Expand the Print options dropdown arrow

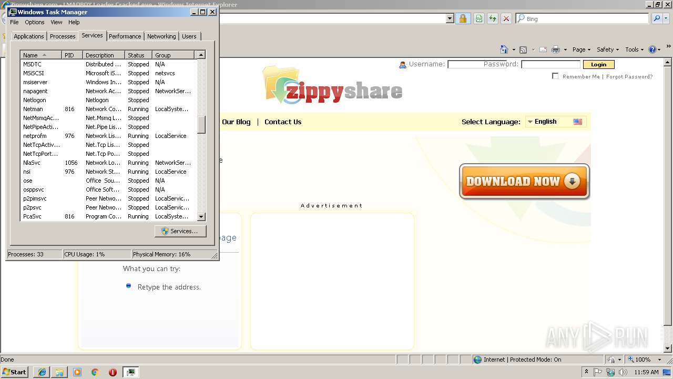tap(565, 50)
